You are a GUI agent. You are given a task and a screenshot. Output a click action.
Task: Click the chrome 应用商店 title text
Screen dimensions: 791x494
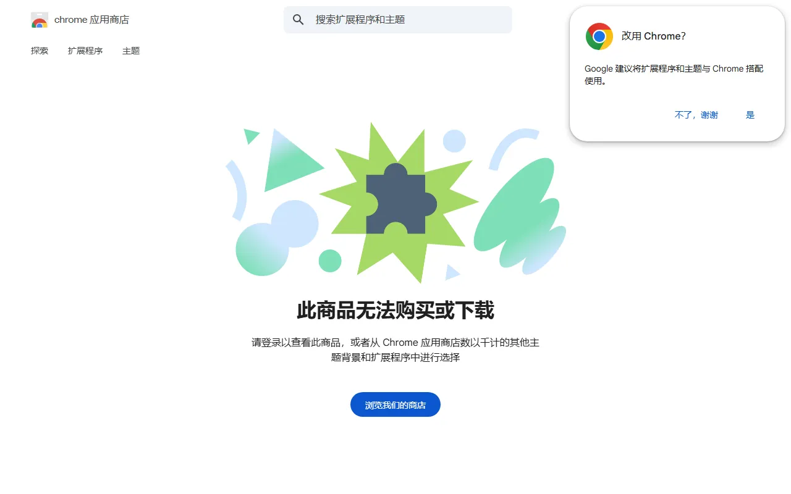(91, 20)
